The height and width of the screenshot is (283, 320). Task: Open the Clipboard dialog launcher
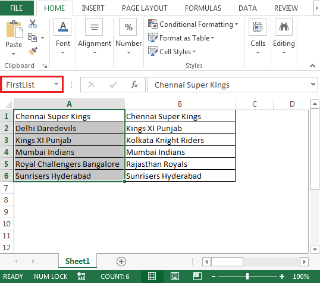[45, 66]
